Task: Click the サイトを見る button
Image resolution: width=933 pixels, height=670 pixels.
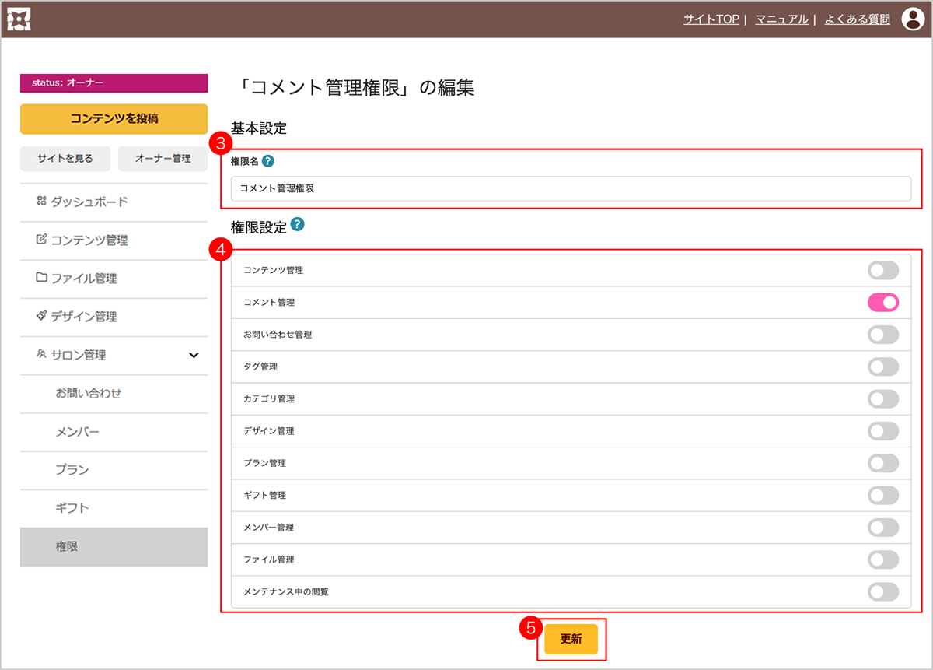Action: coord(65,159)
